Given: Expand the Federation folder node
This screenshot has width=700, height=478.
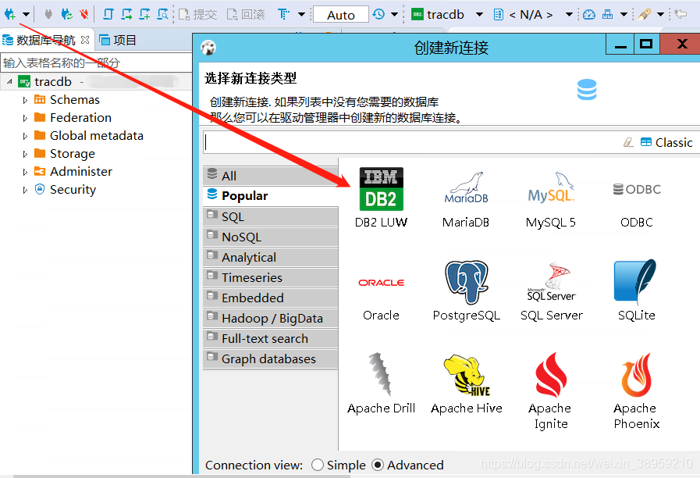Looking at the screenshot, I should [x=25, y=118].
